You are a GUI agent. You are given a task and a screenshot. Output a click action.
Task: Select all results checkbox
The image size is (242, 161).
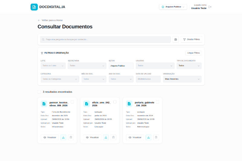tap(39, 92)
